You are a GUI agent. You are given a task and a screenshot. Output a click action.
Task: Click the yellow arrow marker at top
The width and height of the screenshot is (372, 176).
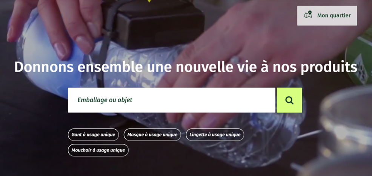click(149, 1)
